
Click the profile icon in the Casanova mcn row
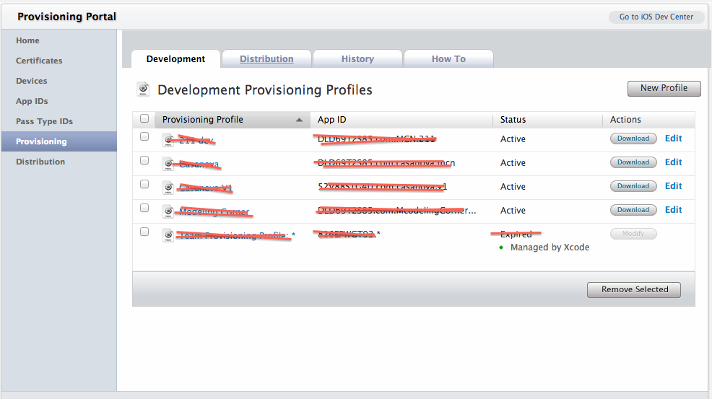coord(168,163)
